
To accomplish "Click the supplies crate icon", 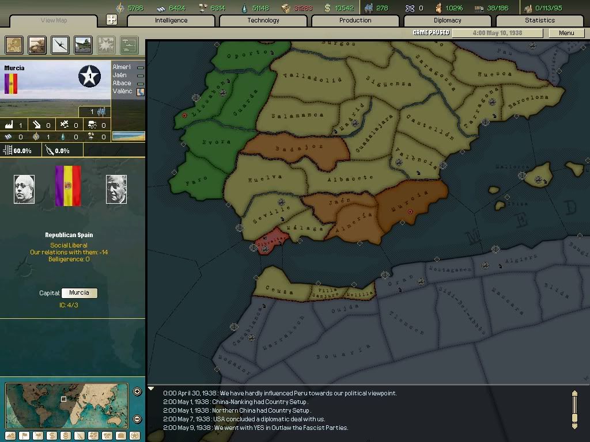I will [x=286, y=8].
